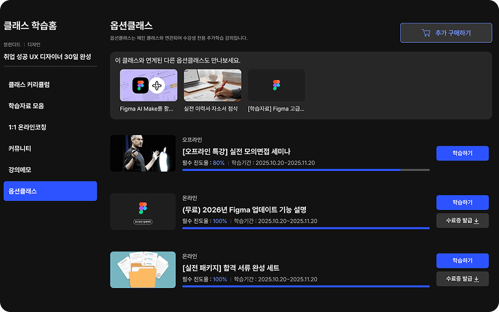This screenshot has width=499, height=312.
Task: Click title (무료) 2026년 Figma 업데이트 기능 설명
Action: click(x=244, y=210)
